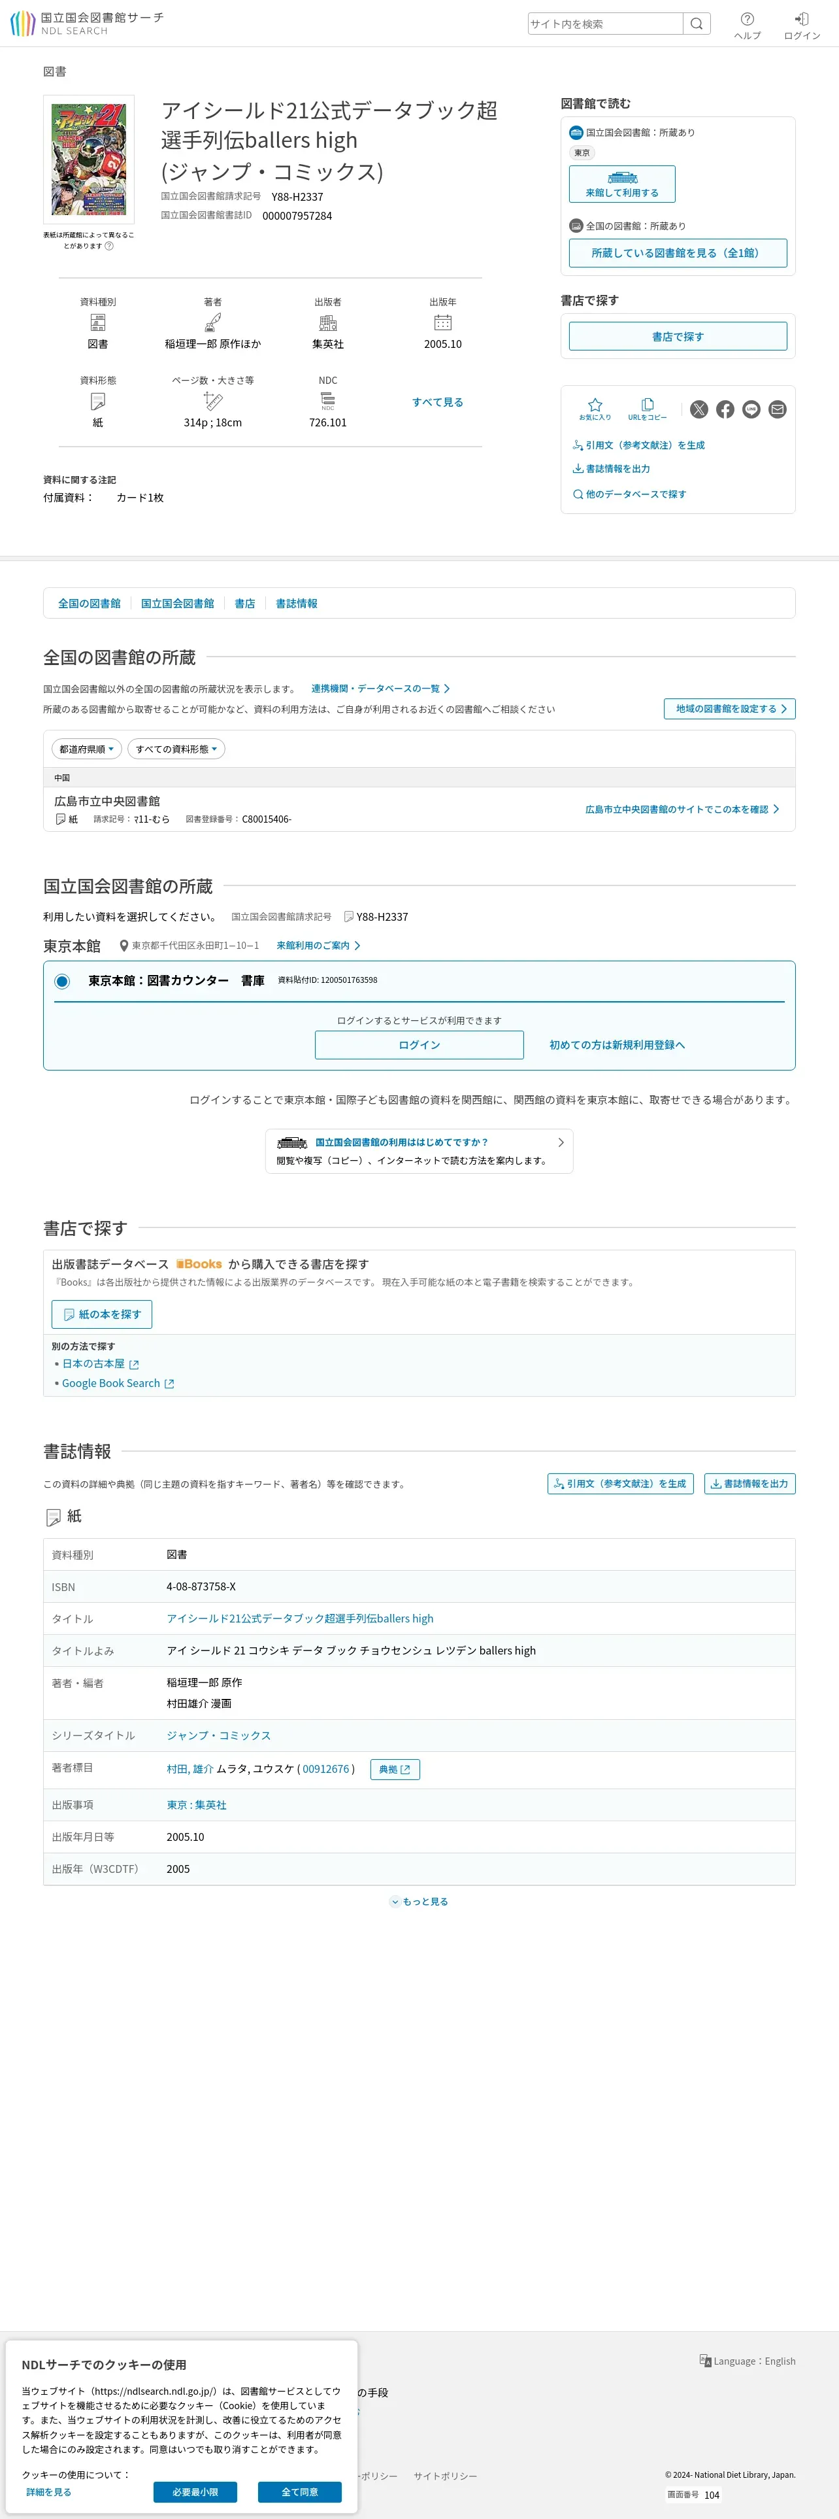Viewport: 839px width, 2519px height.
Task: Click 引用文を生成 button in 書誌情報 section
Action: [x=620, y=1483]
